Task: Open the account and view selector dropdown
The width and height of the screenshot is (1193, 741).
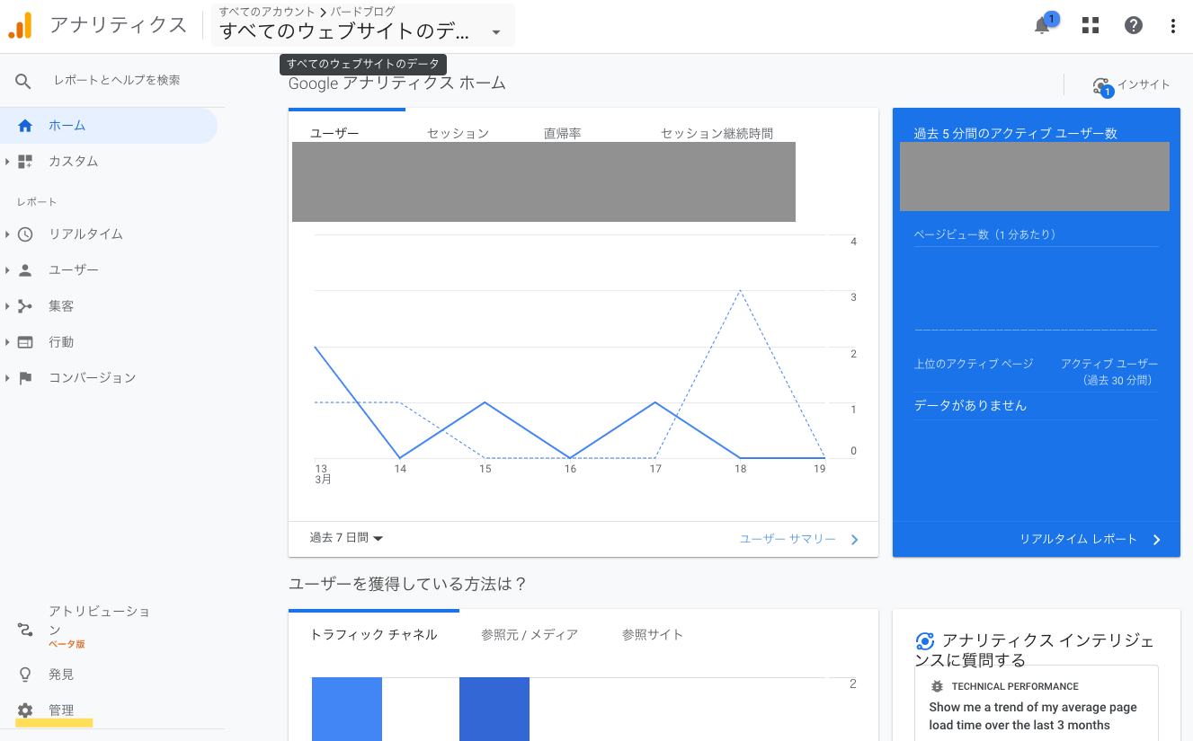Action: coord(363,25)
